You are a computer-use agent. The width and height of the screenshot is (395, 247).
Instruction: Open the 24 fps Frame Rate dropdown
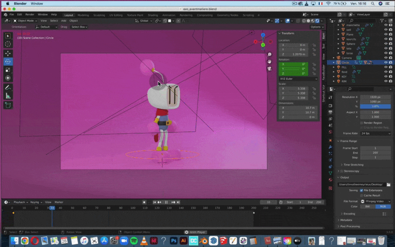(x=375, y=133)
